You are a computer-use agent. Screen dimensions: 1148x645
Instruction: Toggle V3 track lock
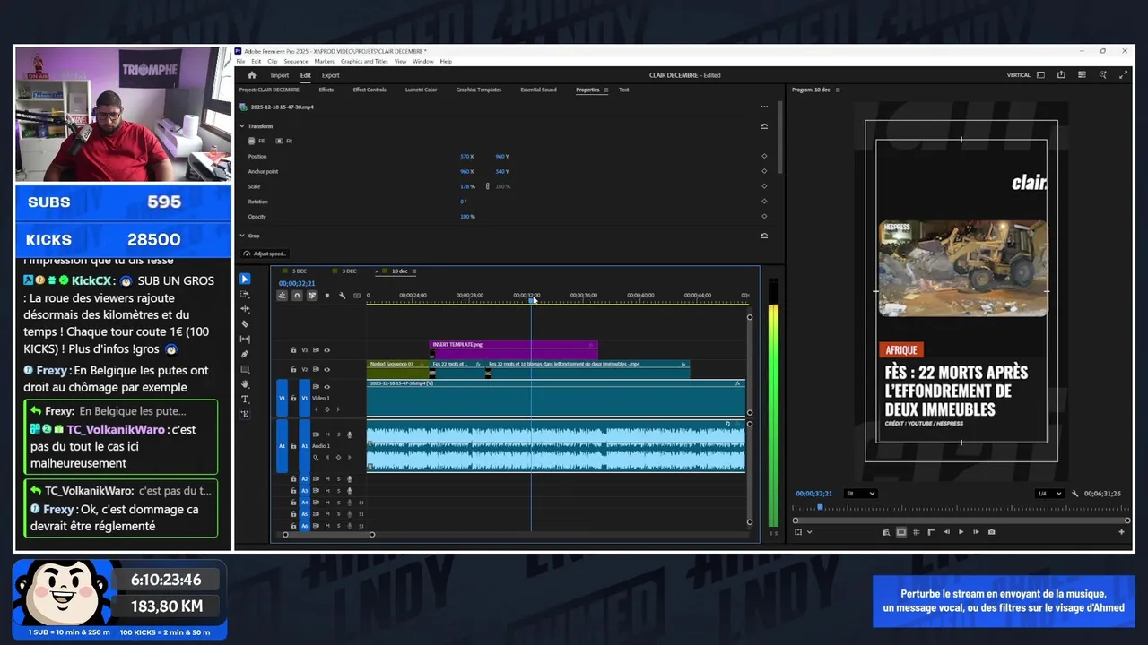point(293,350)
